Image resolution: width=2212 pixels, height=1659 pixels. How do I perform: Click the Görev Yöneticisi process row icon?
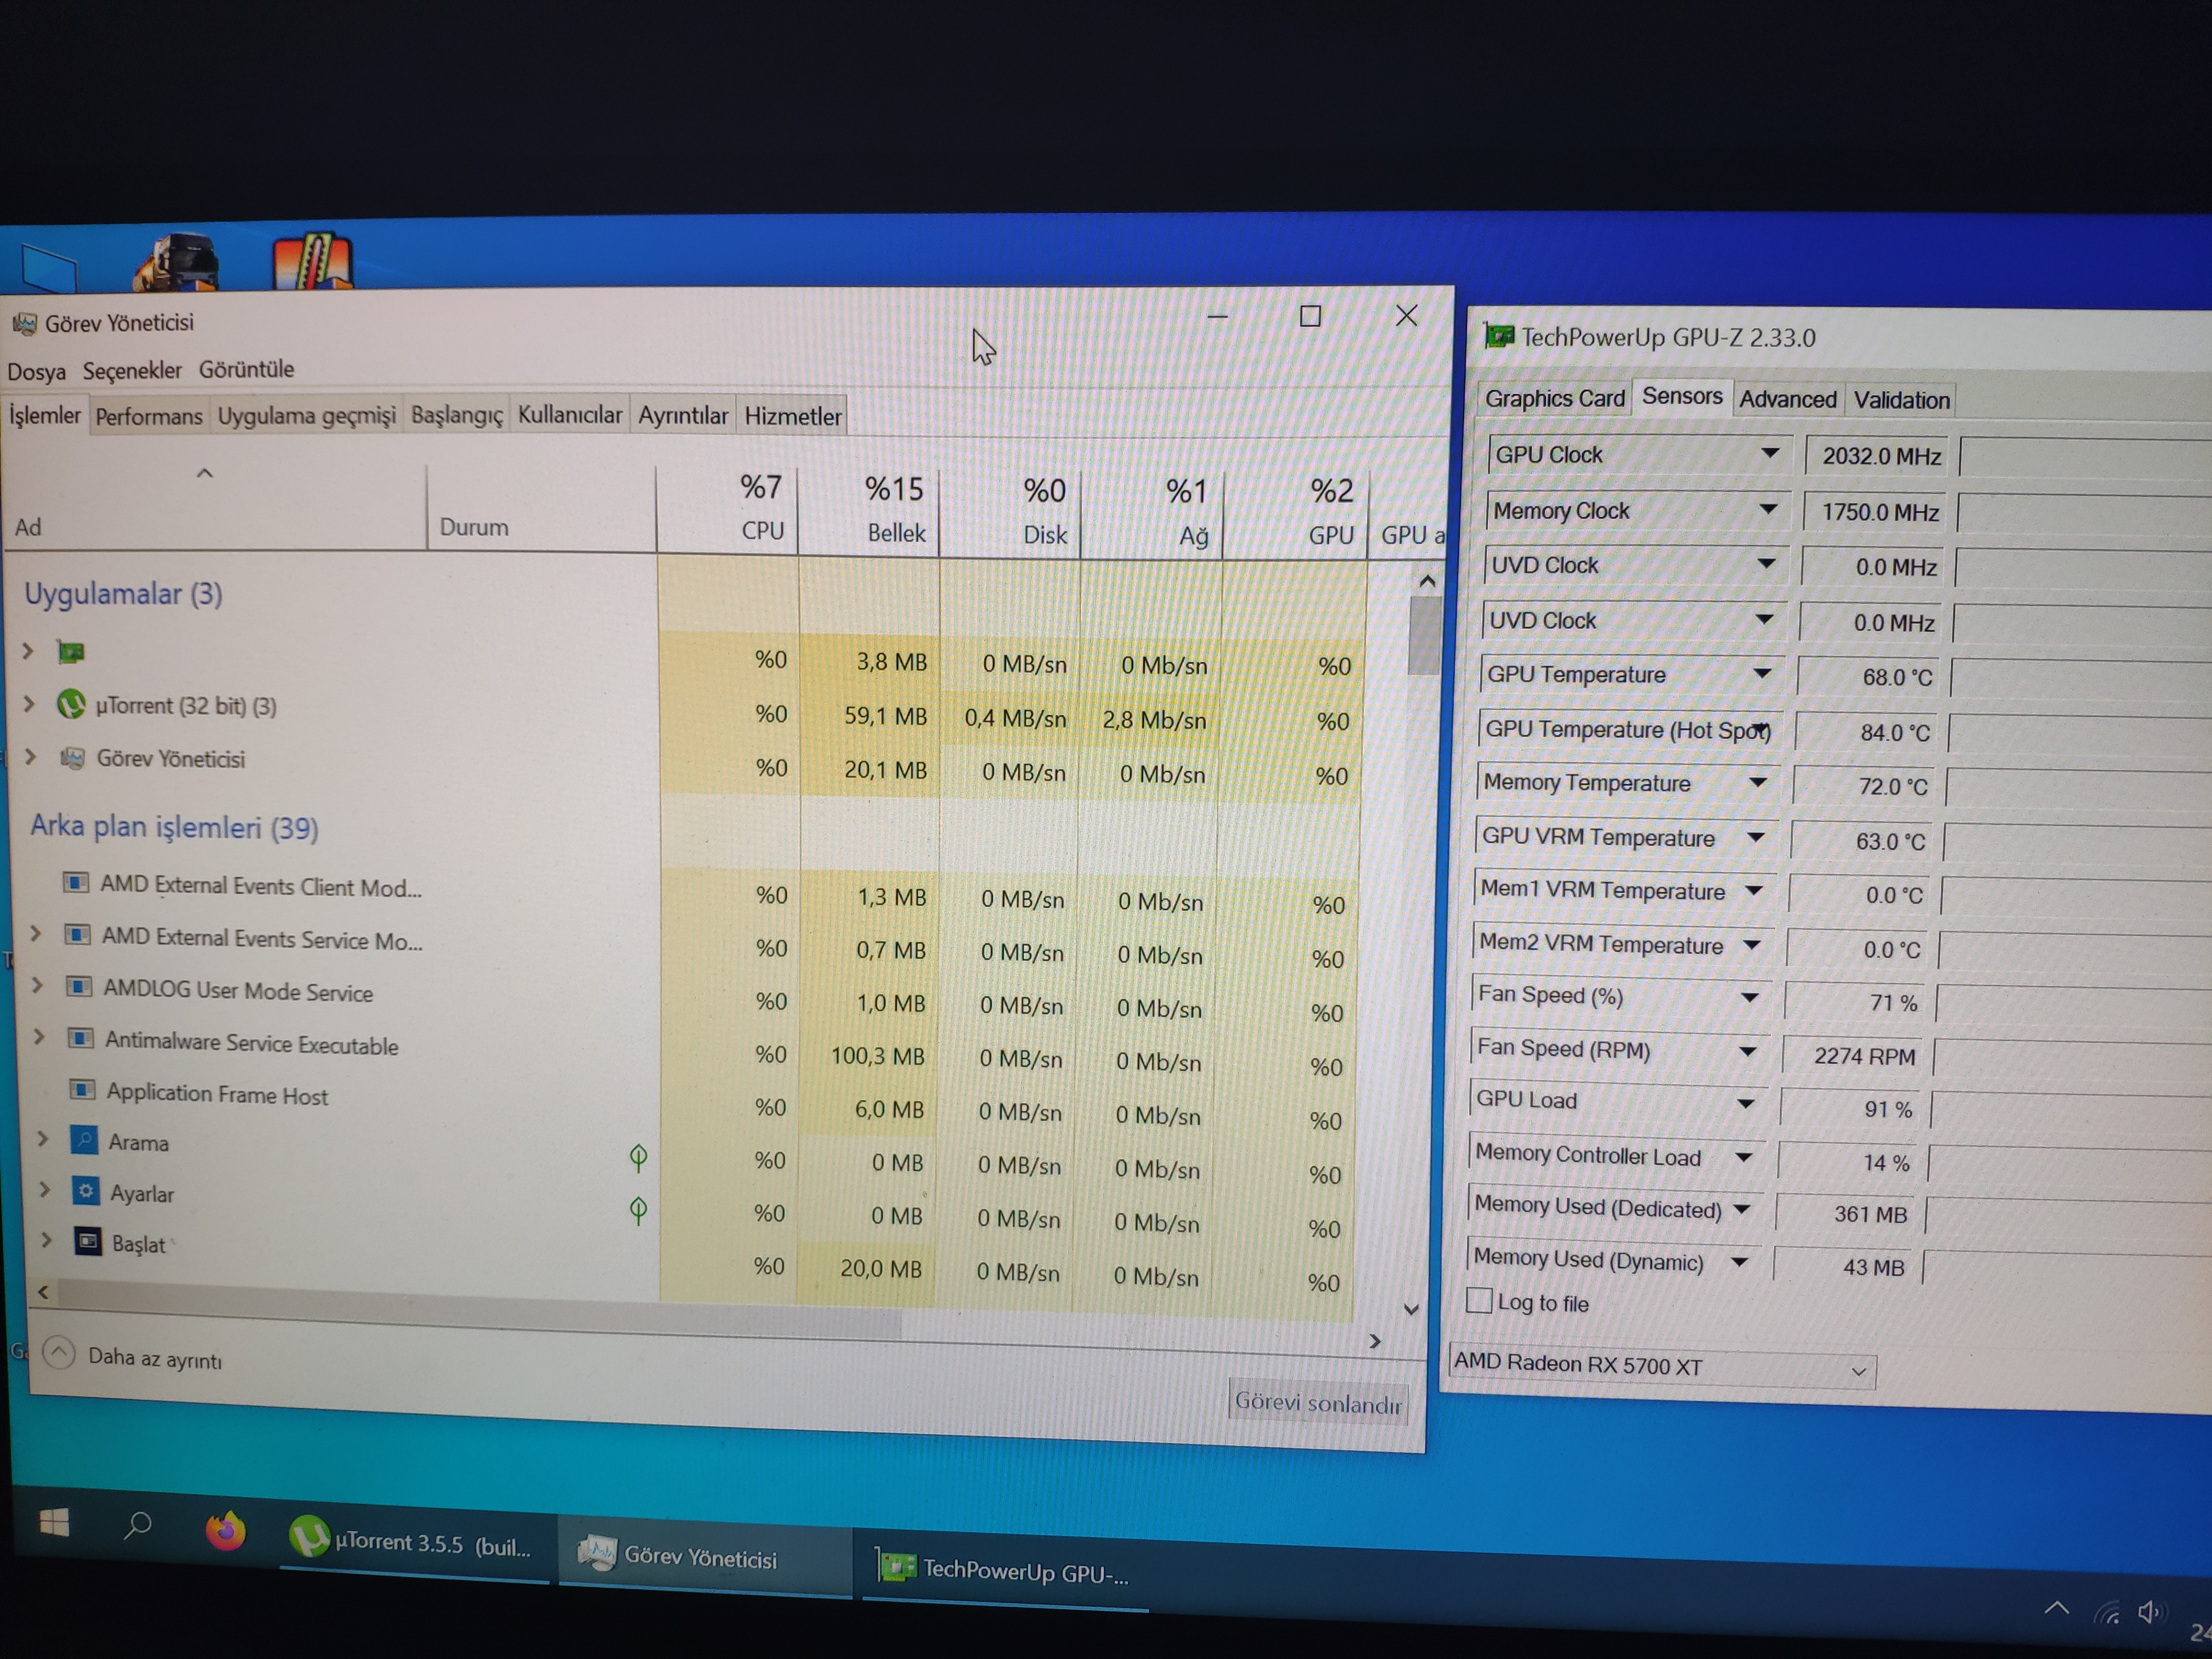point(72,758)
